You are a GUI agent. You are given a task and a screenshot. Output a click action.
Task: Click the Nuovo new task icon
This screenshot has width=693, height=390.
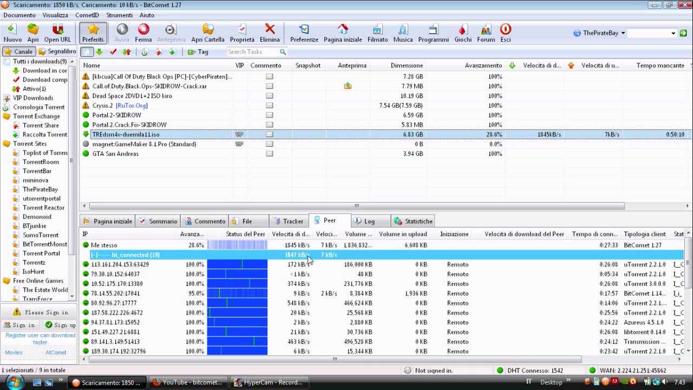12,33
